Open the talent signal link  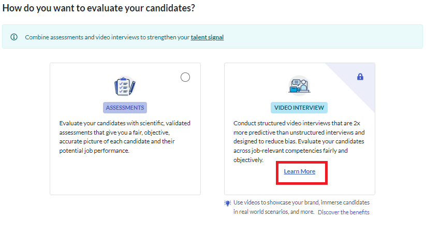[x=207, y=37]
